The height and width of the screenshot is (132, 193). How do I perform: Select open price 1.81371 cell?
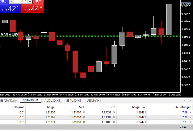pyautogui.click(x=50, y=122)
